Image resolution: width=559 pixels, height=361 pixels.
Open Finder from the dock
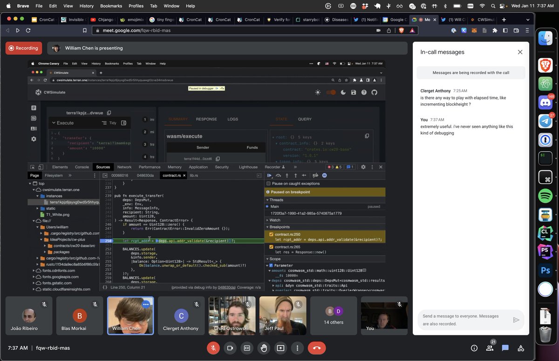coord(545,39)
